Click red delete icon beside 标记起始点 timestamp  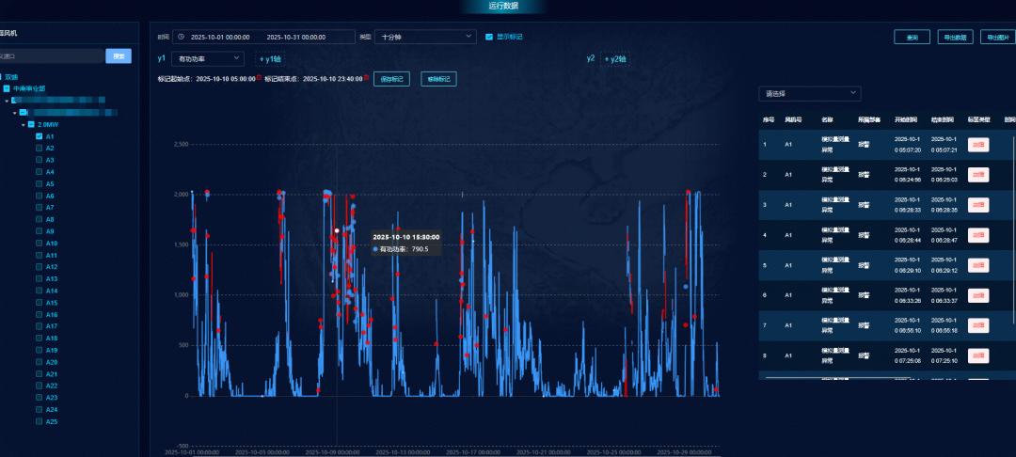259,78
